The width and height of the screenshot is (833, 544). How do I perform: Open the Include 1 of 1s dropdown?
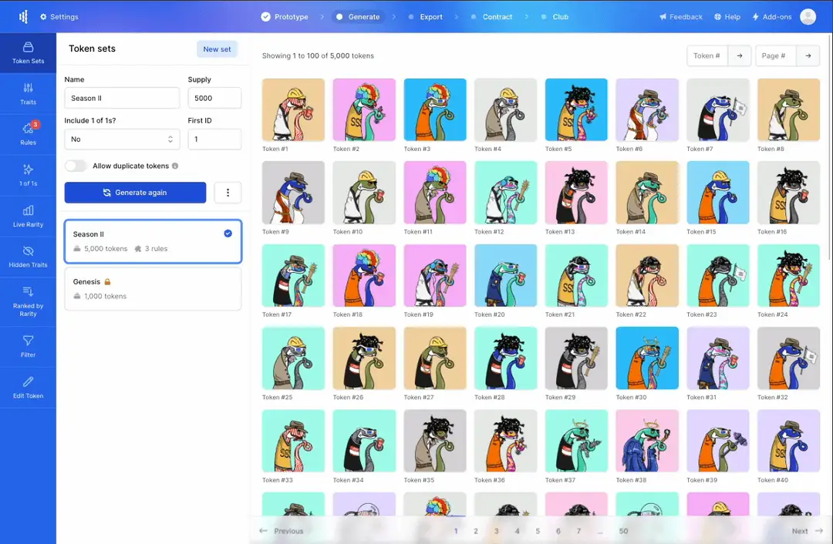click(x=122, y=139)
